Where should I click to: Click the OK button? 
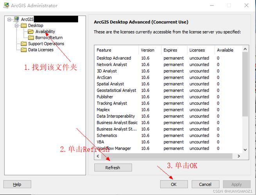pyautogui.click(x=174, y=184)
